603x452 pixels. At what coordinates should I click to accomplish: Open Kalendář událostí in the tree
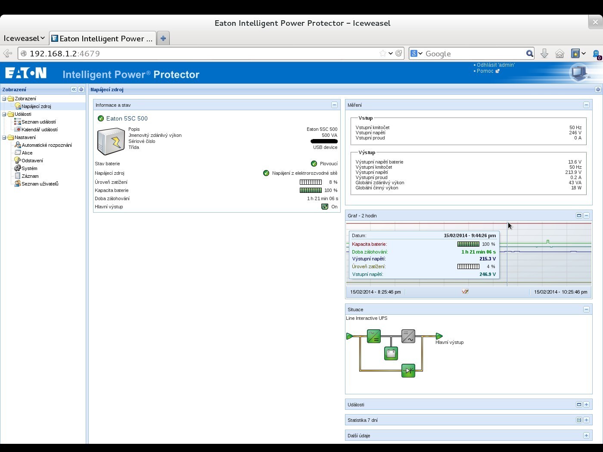click(40, 130)
